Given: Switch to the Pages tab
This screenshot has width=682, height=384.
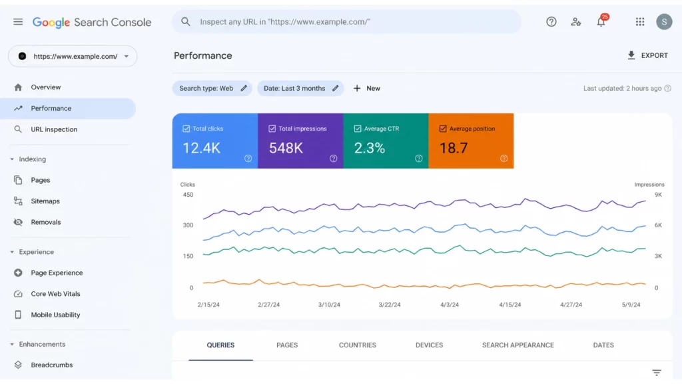Looking at the screenshot, I should pos(287,345).
